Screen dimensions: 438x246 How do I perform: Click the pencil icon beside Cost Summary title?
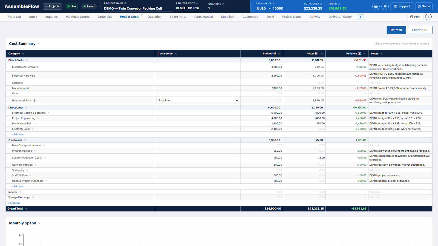[39, 44]
